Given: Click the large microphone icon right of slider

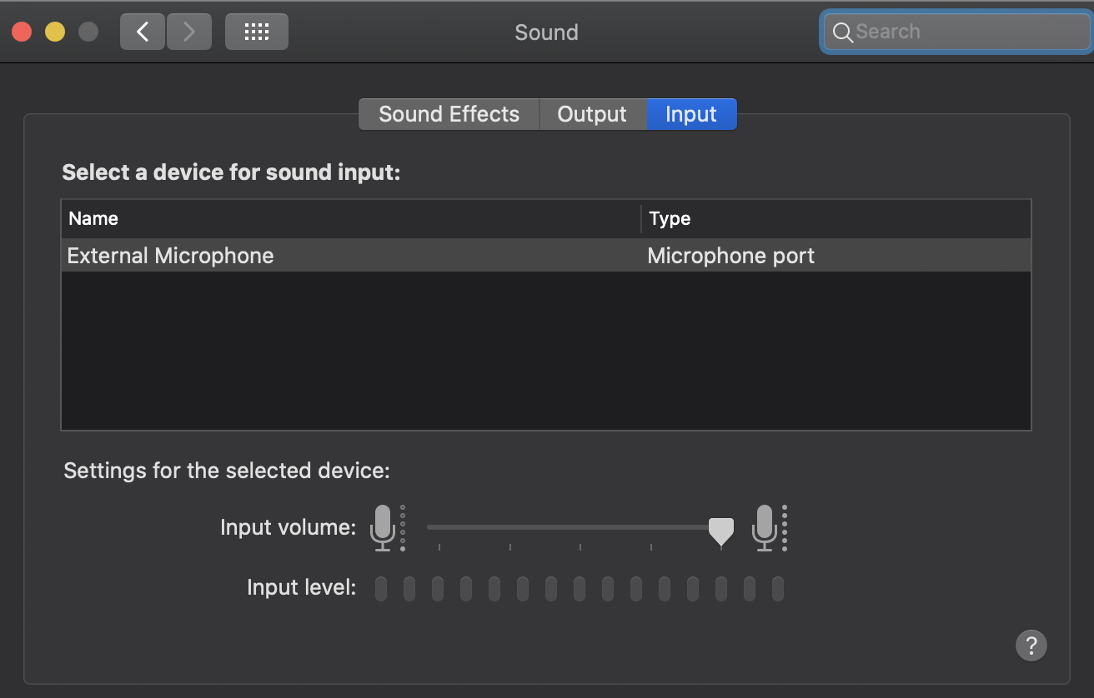Looking at the screenshot, I should click(x=765, y=527).
